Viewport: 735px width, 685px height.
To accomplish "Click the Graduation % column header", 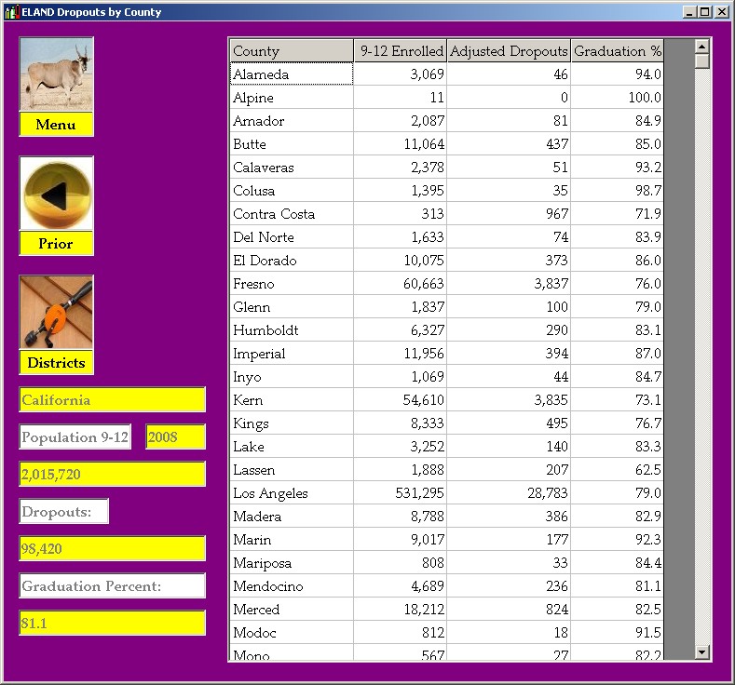I will [x=617, y=51].
